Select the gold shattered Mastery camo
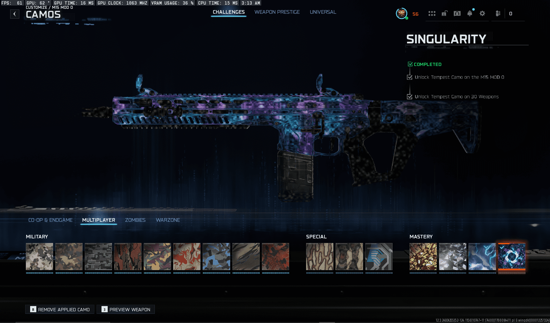 423,257
